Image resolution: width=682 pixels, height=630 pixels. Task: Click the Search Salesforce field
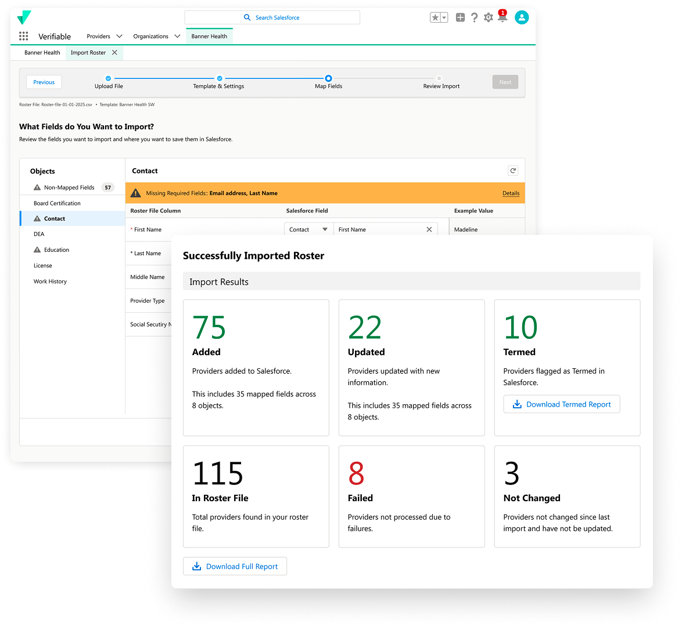tap(272, 17)
